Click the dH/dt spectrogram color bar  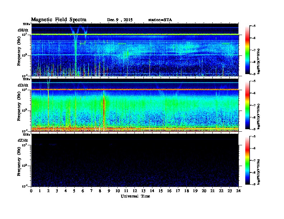pyautogui.click(x=247, y=50)
